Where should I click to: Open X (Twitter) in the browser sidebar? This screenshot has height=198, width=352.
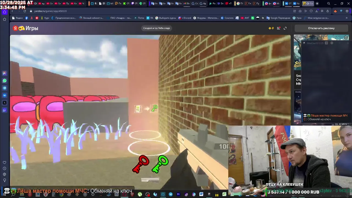[x=4, y=103]
